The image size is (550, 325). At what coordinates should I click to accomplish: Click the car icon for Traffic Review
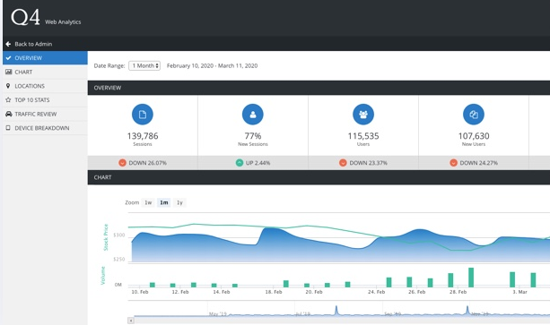[8, 114]
